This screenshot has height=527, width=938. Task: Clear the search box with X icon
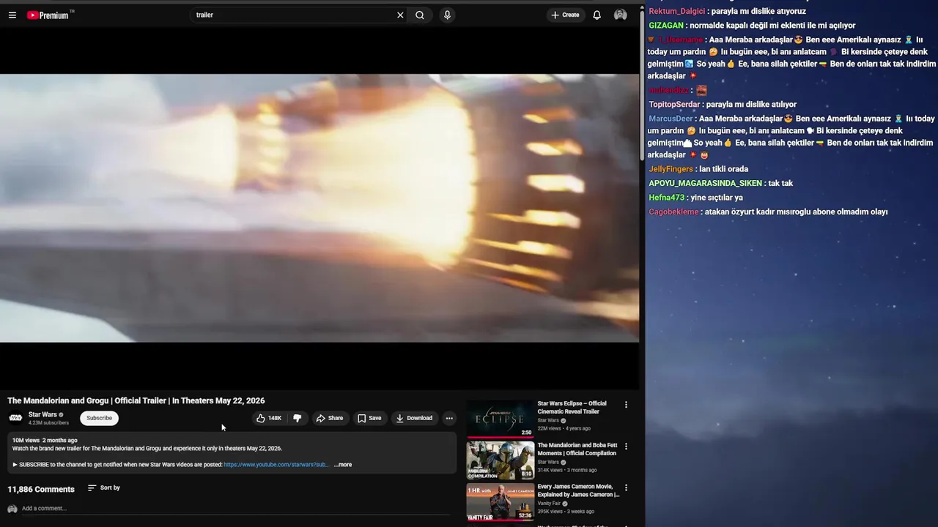click(x=400, y=15)
